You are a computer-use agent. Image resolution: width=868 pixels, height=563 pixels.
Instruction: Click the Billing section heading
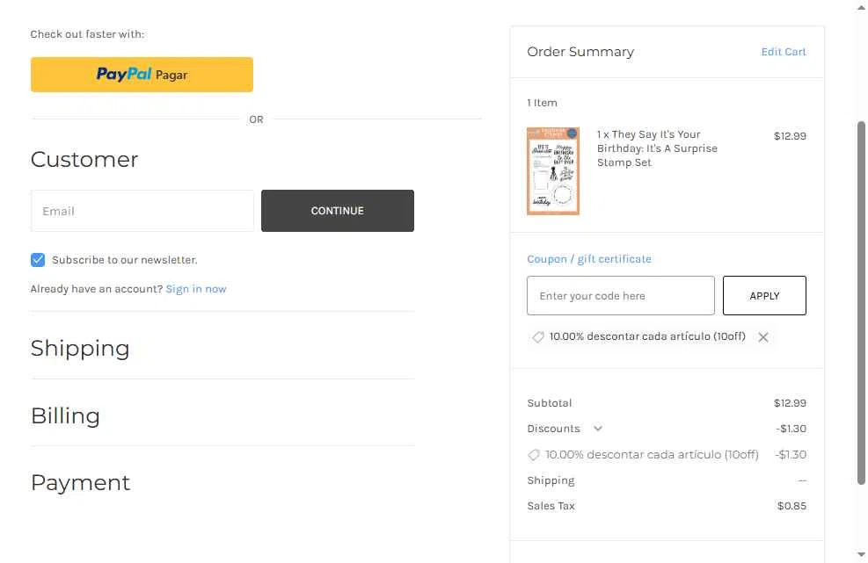coord(65,416)
